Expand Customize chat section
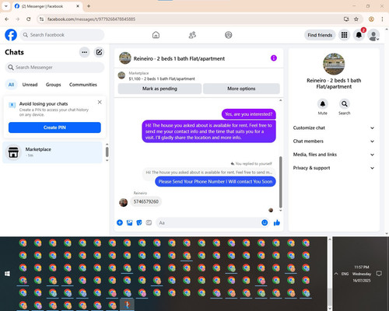 click(334, 128)
